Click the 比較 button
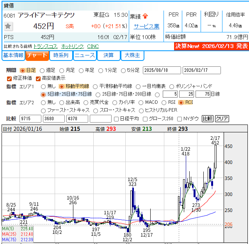The width and height of the screenshot is (249, 244). coord(208,119)
